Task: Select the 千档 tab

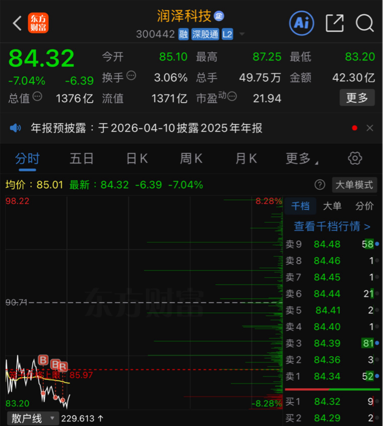Action: tap(301, 206)
